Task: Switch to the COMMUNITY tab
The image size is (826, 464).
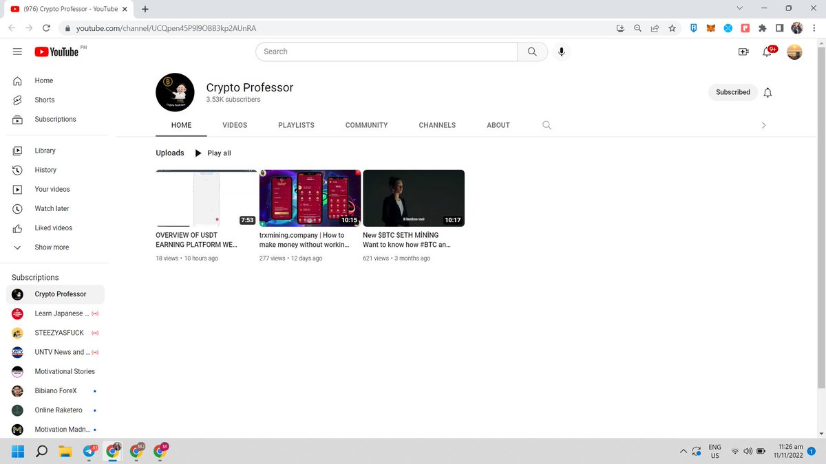Action: pos(366,125)
